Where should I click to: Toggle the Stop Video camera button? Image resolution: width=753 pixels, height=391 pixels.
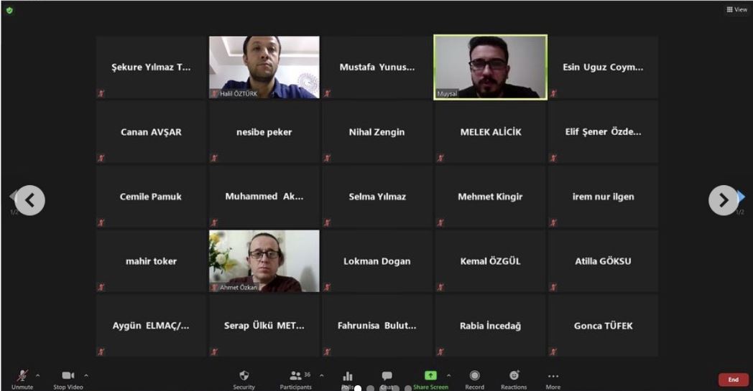[68, 375]
